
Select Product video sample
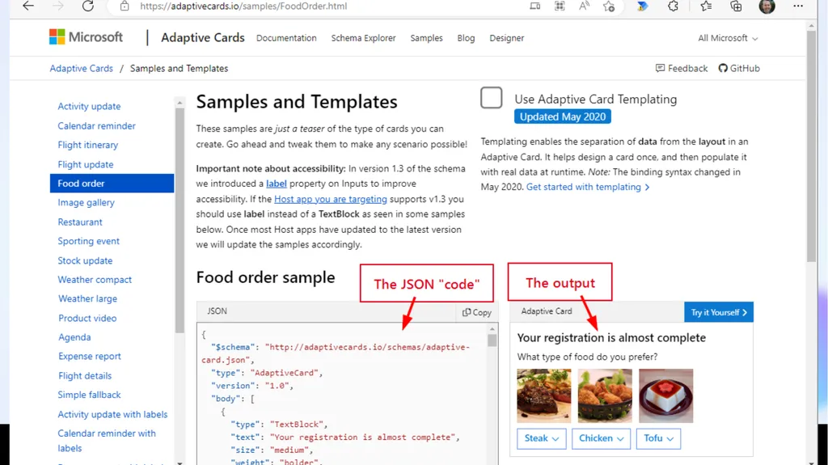click(87, 318)
